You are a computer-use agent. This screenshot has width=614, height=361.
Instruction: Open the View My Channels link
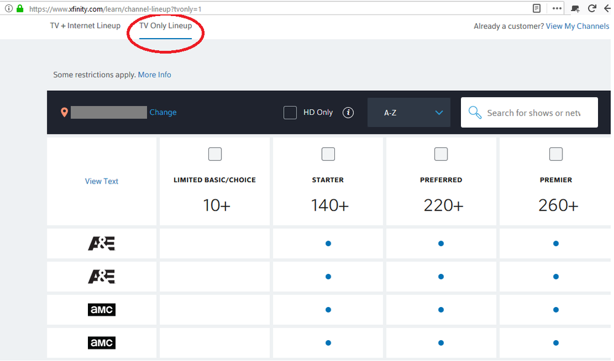click(577, 26)
